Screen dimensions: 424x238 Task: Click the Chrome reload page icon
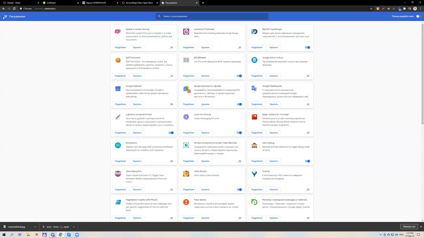point(14,9)
